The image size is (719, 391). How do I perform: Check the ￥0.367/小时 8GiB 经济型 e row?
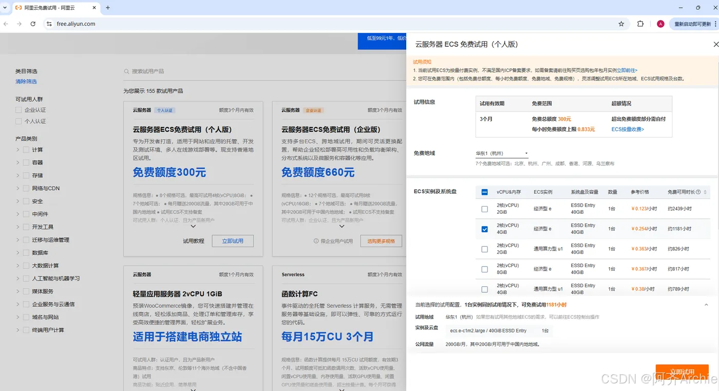(x=485, y=269)
